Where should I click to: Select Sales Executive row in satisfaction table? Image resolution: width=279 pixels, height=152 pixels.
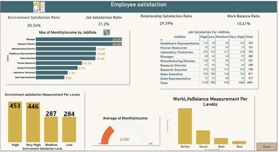click(x=207, y=74)
